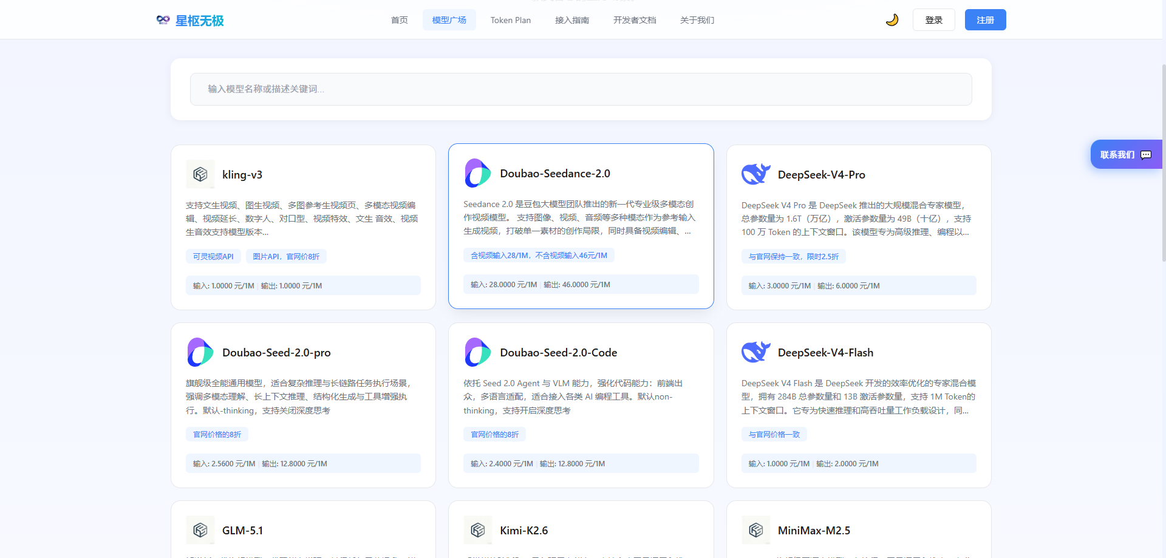Click the 登录 button

(x=934, y=20)
